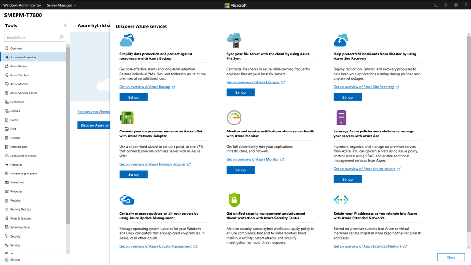Open the Firewall tool
The height and width of the screenshot is (265, 471).
33,138
